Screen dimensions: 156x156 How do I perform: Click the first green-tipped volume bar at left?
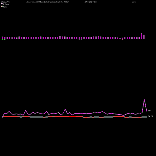pos(2,38)
